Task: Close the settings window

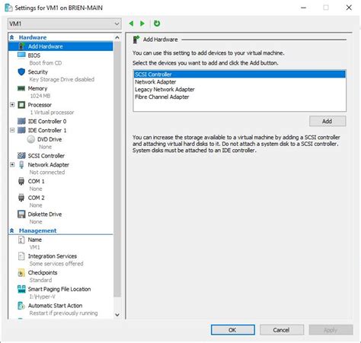Action: tap(349, 8)
